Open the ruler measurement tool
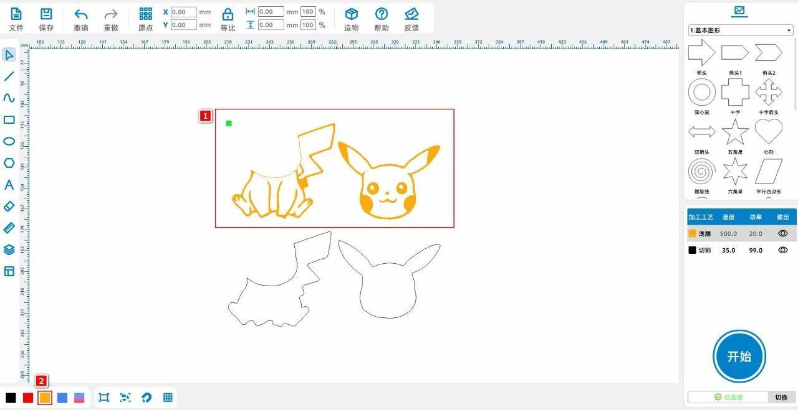This screenshot has height=410, width=798. [x=9, y=228]
